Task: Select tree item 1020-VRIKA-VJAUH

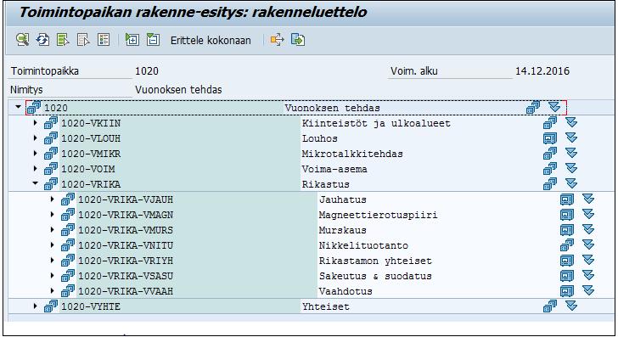Action: [126, 199]
